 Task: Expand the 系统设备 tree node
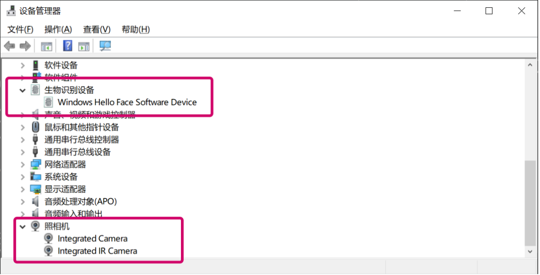(23, 176)
